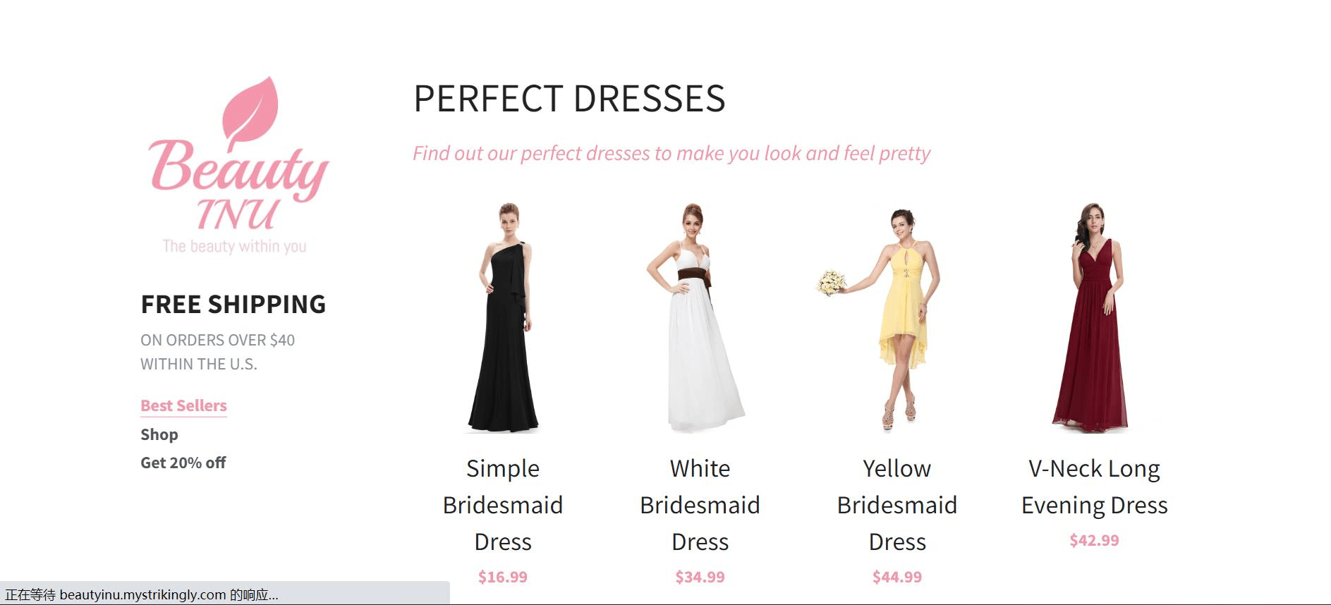Screen dimensions: 1331x605
Task: Select the black Simple Bridesmaid Dress image
Action: coord(503,317)
